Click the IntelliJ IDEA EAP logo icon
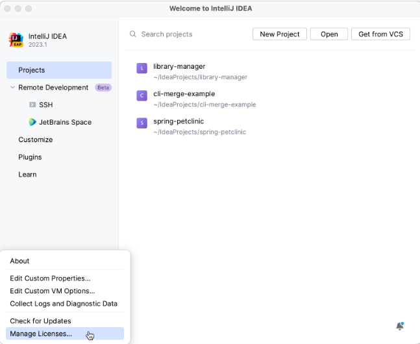 pos(16,40)
